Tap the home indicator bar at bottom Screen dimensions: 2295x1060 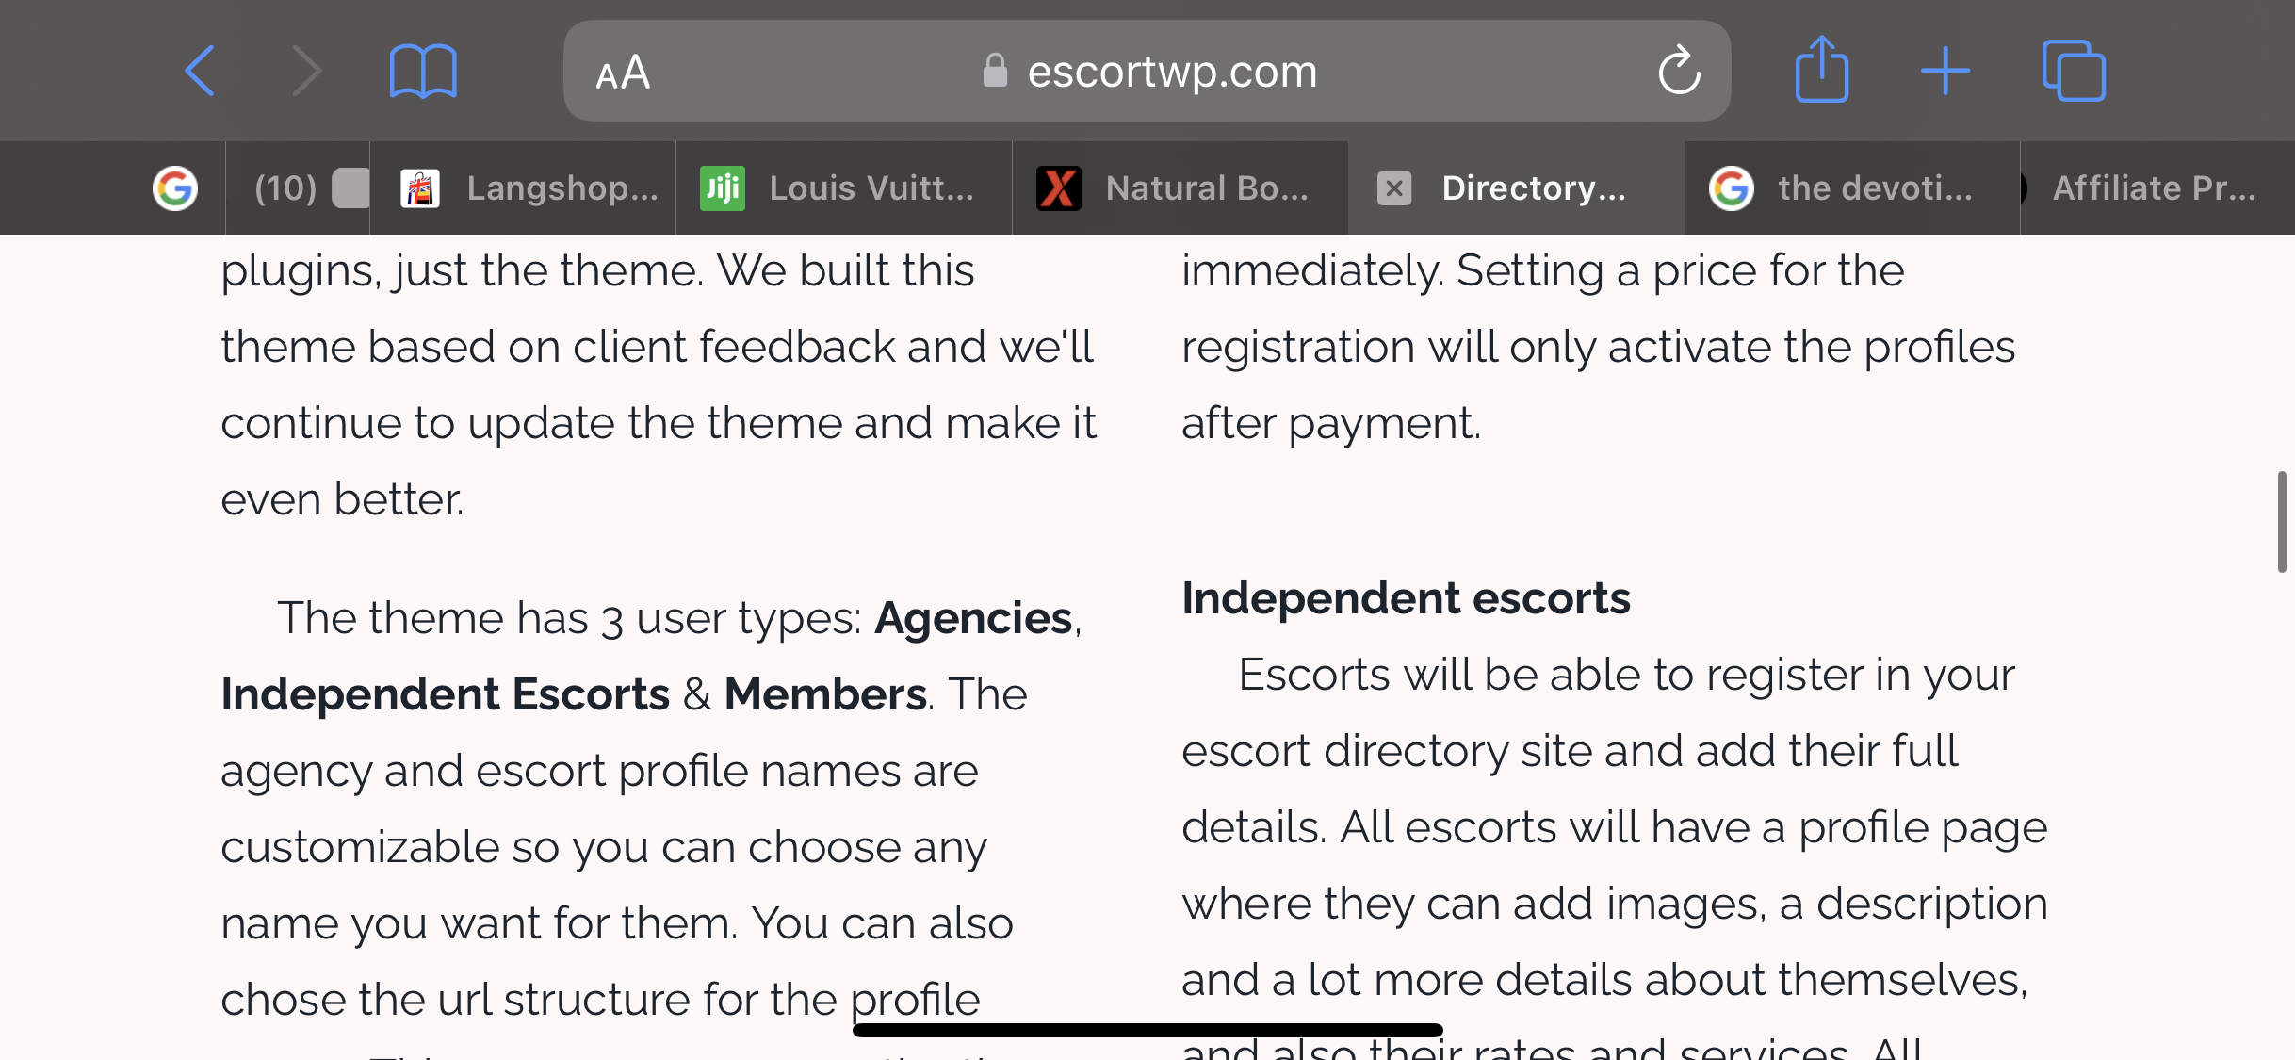coord(1147,1030)
